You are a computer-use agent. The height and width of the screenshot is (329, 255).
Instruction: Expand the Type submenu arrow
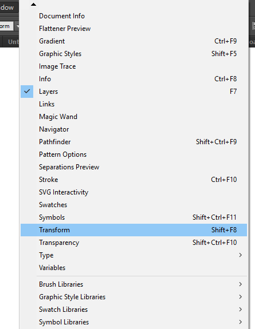coord(241,255)
